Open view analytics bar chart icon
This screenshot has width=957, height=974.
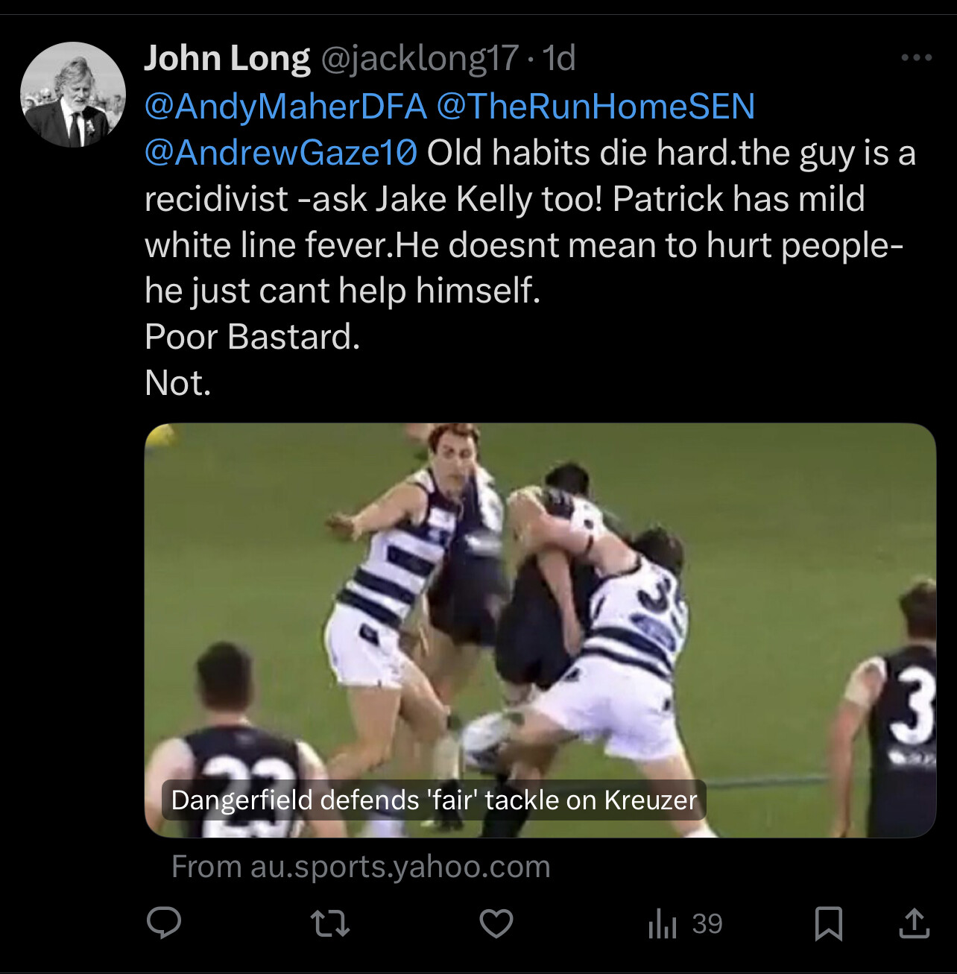coord(662,924)
